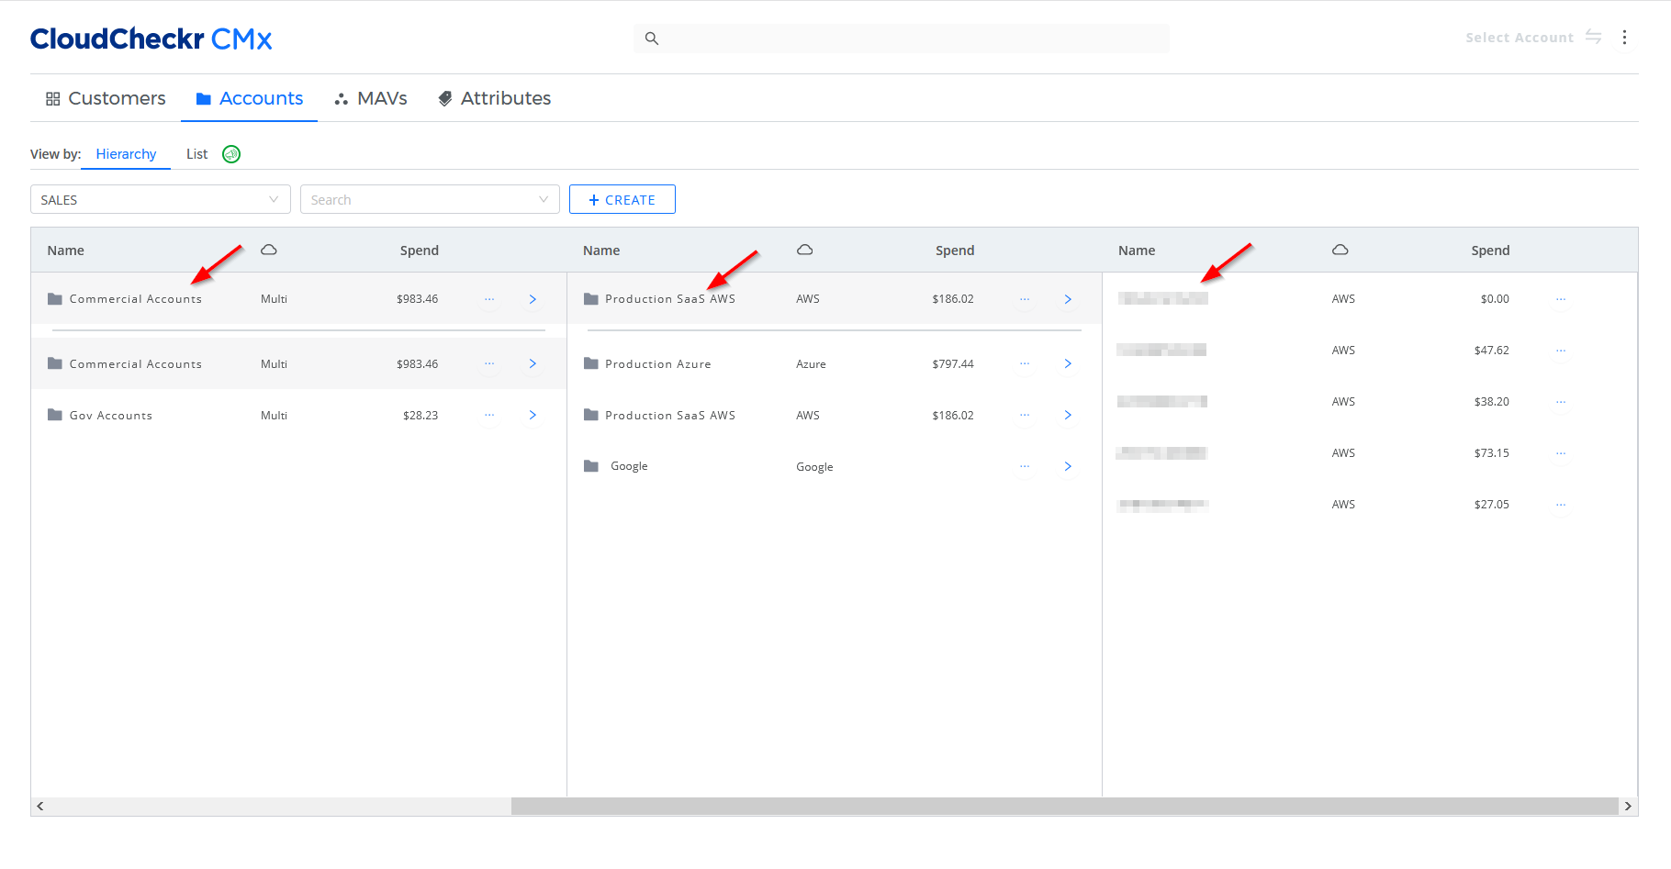Click in the top search input field

point(902,39)
